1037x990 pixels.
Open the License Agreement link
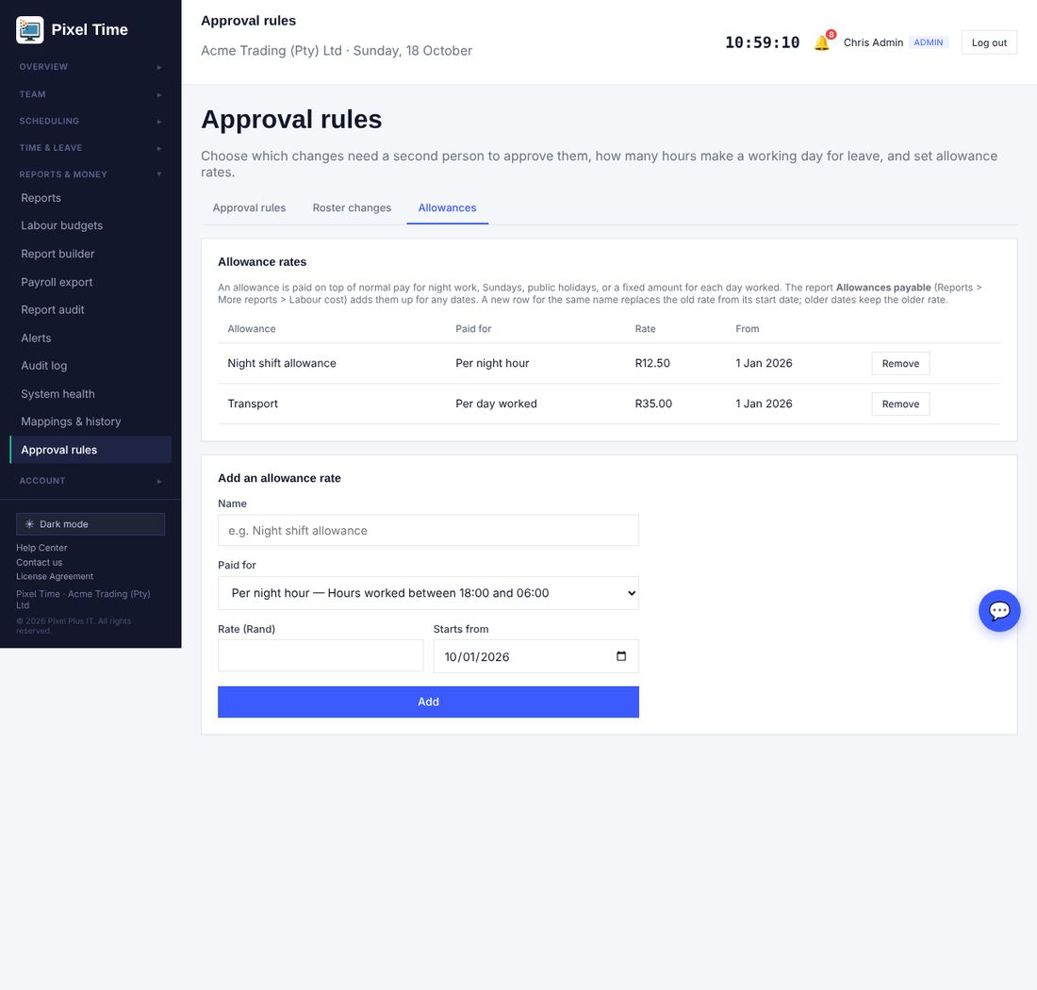click(55, 577)
